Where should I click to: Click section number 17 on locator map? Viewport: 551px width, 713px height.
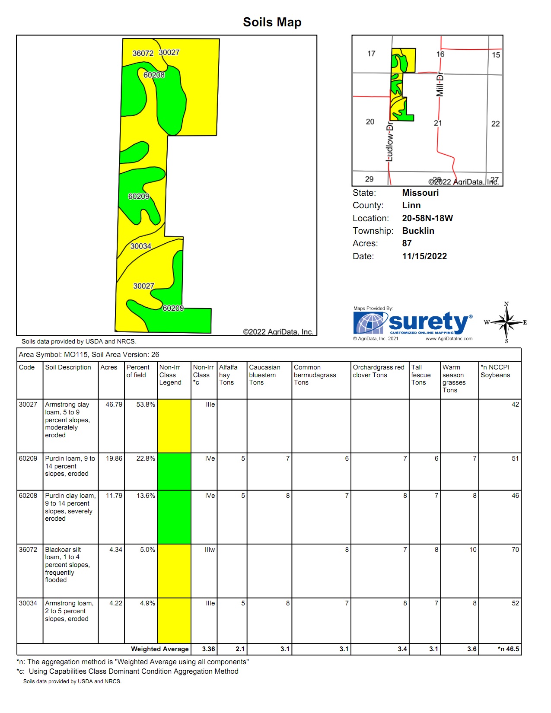(x=371, y=54)
